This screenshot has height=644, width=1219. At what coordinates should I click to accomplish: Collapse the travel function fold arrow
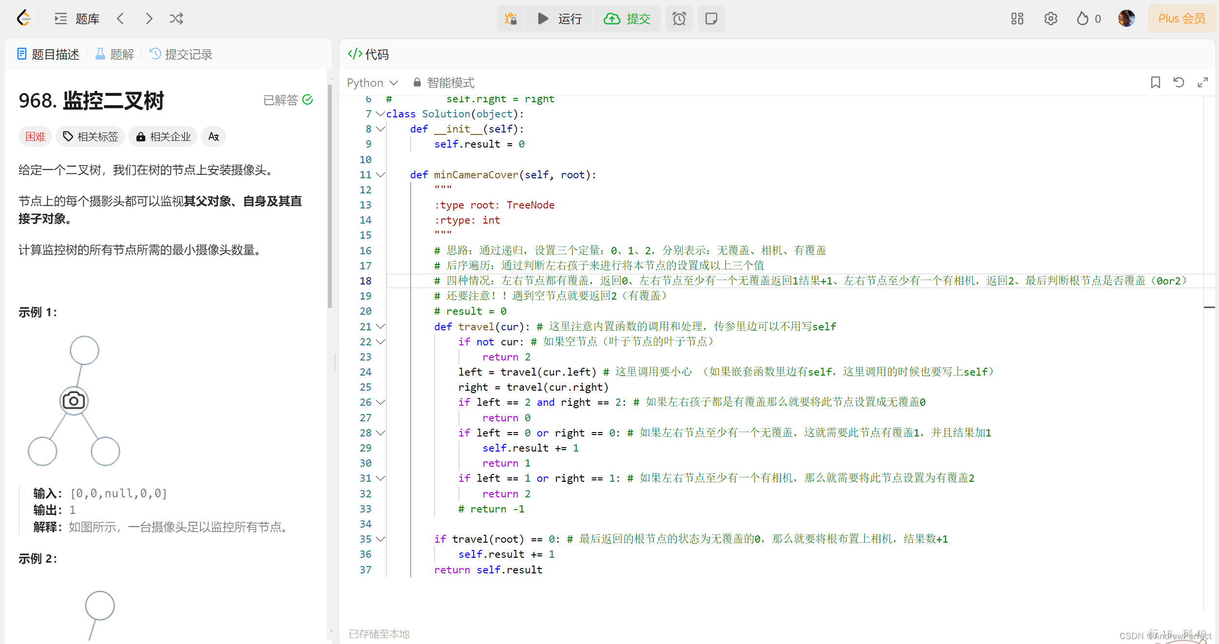click(380, 326)
